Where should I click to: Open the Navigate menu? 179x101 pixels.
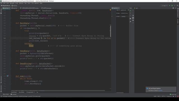(12, 3)
